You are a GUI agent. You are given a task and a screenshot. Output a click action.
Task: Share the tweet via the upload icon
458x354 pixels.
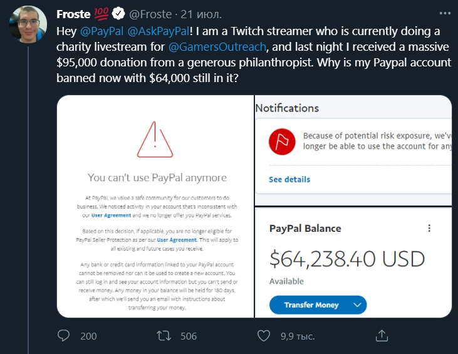382,336
